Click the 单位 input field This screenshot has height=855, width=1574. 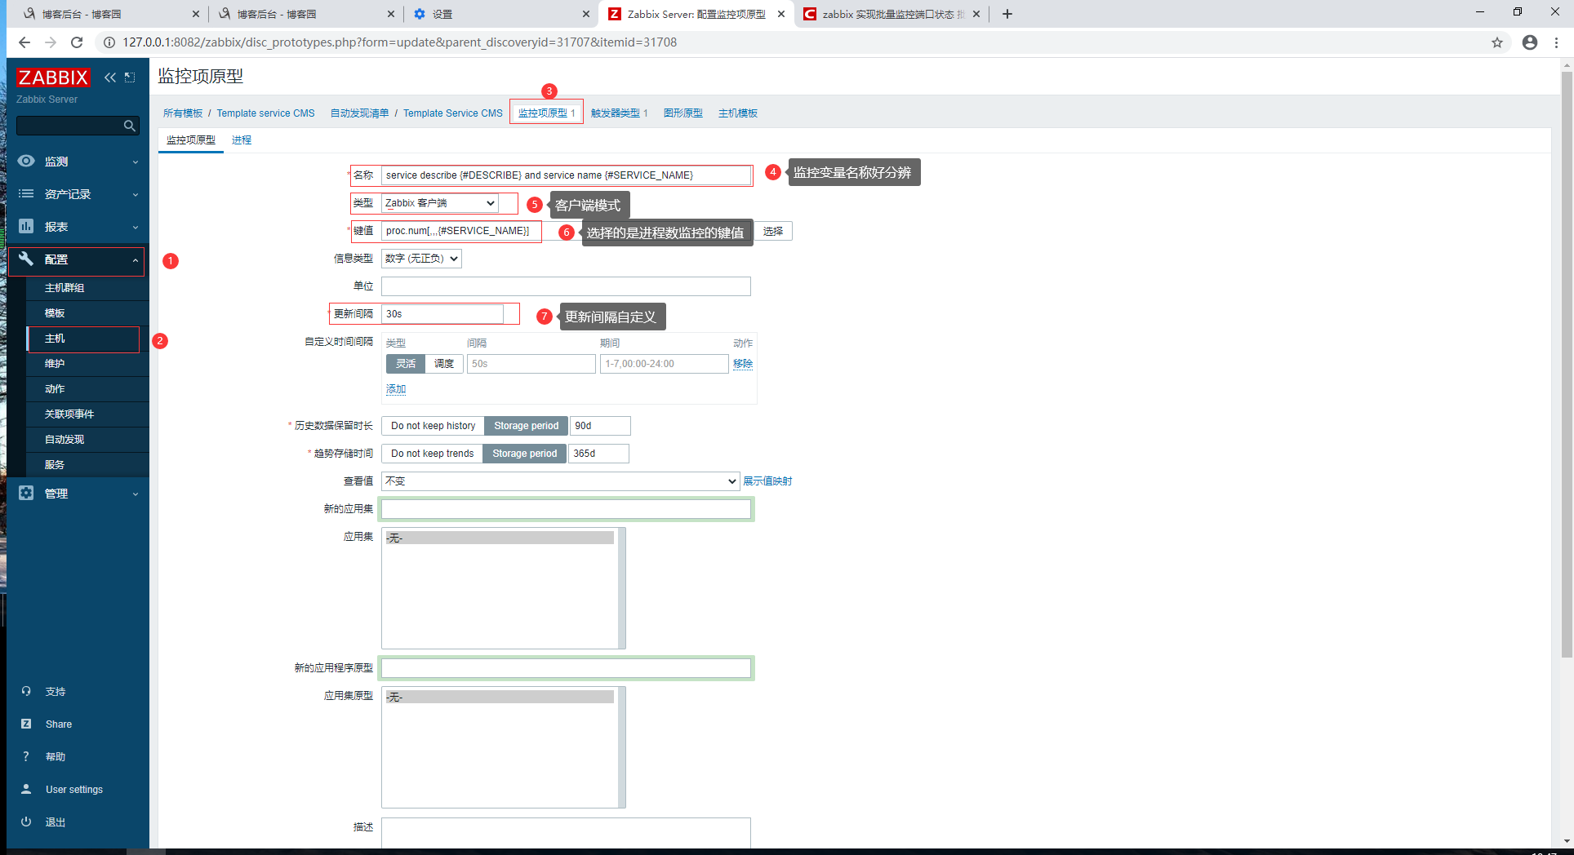coord(566,286)
